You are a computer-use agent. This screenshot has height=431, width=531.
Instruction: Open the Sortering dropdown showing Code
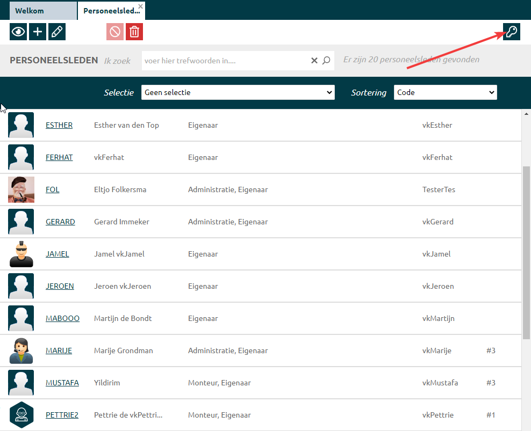pos(445,92)
